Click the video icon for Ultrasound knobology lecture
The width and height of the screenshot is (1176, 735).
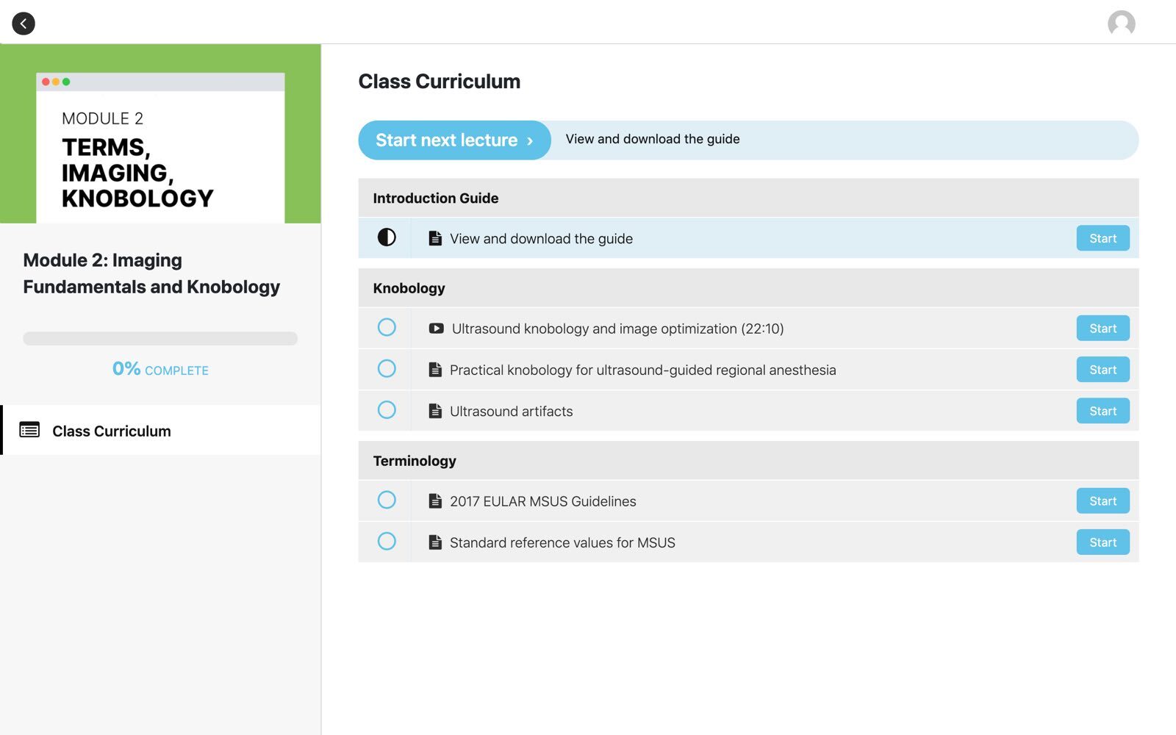pyautogui.click(x=435, y=329)
